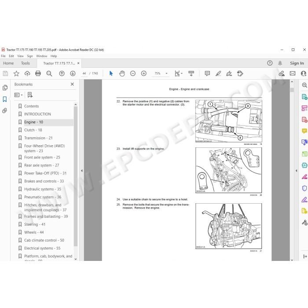Open bookmark options dropdown

coord(18,95)
